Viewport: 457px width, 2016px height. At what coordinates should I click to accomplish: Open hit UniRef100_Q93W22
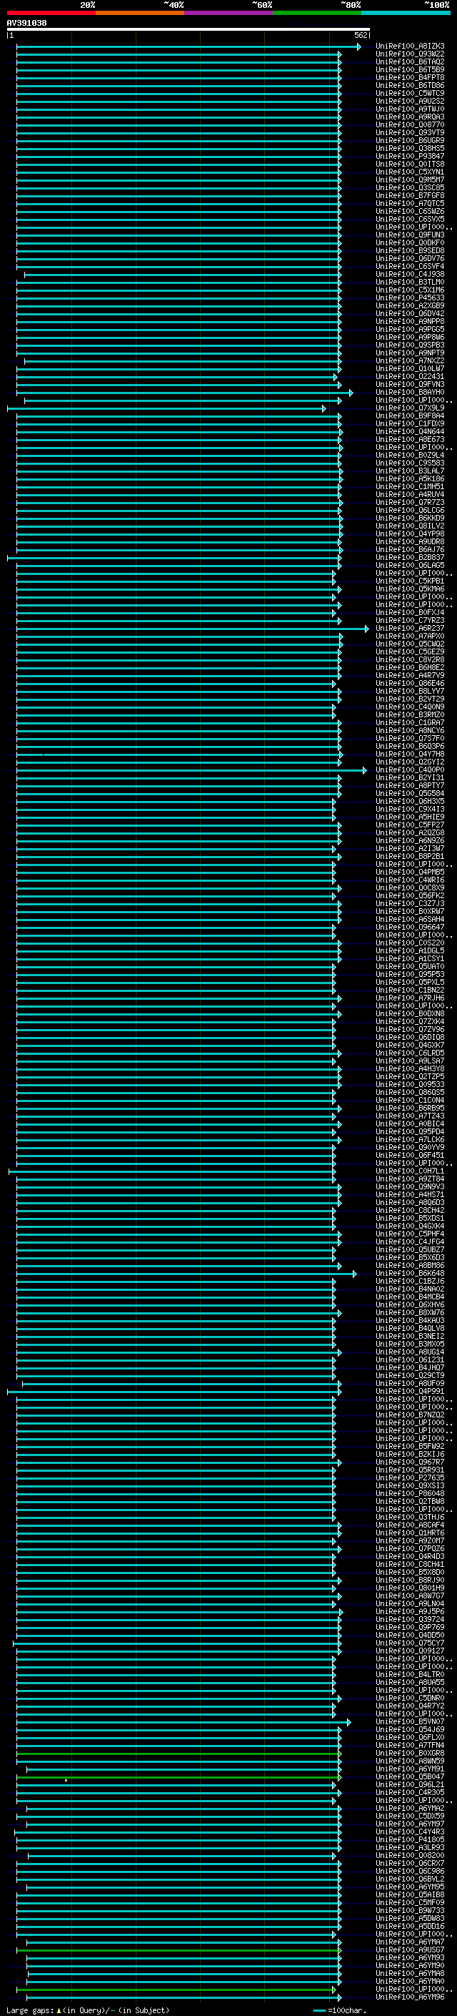pos(410,54)
